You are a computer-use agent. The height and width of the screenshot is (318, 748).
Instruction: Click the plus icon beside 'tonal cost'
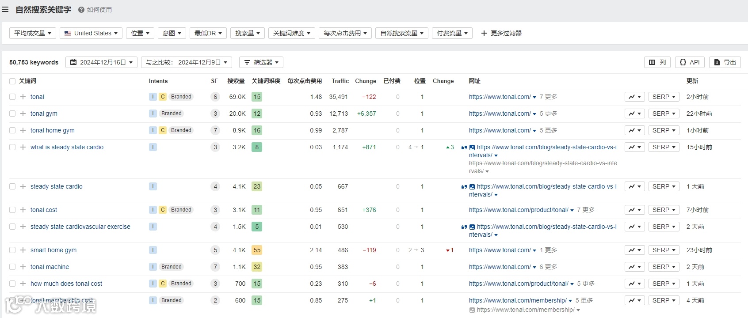click(x=23, y=210)
